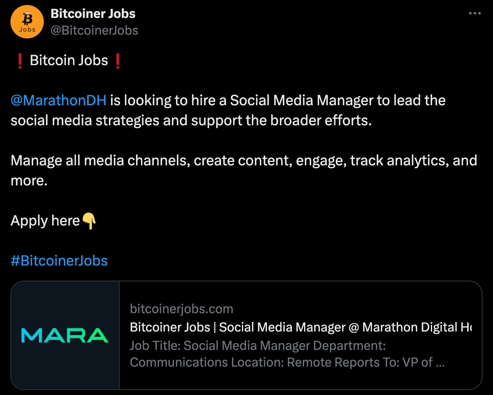Image resolution: width=493 pixels, height=395 pixels.
Task: Open the three-dot menu in the corner
Action: pos(475,13)
